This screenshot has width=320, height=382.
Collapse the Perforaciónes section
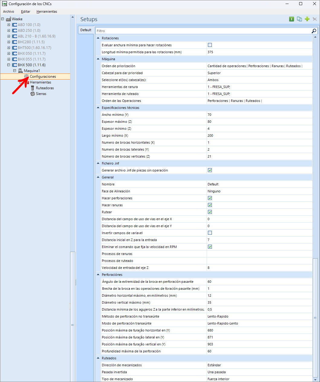point(98,275)
